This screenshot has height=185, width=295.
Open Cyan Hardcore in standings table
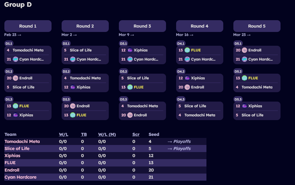pyautogui.click(x=21, y=177)
